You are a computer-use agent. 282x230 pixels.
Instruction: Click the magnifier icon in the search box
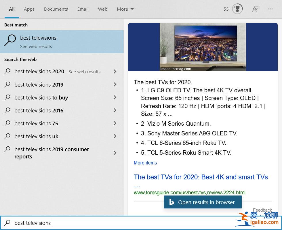pos(8,223)
